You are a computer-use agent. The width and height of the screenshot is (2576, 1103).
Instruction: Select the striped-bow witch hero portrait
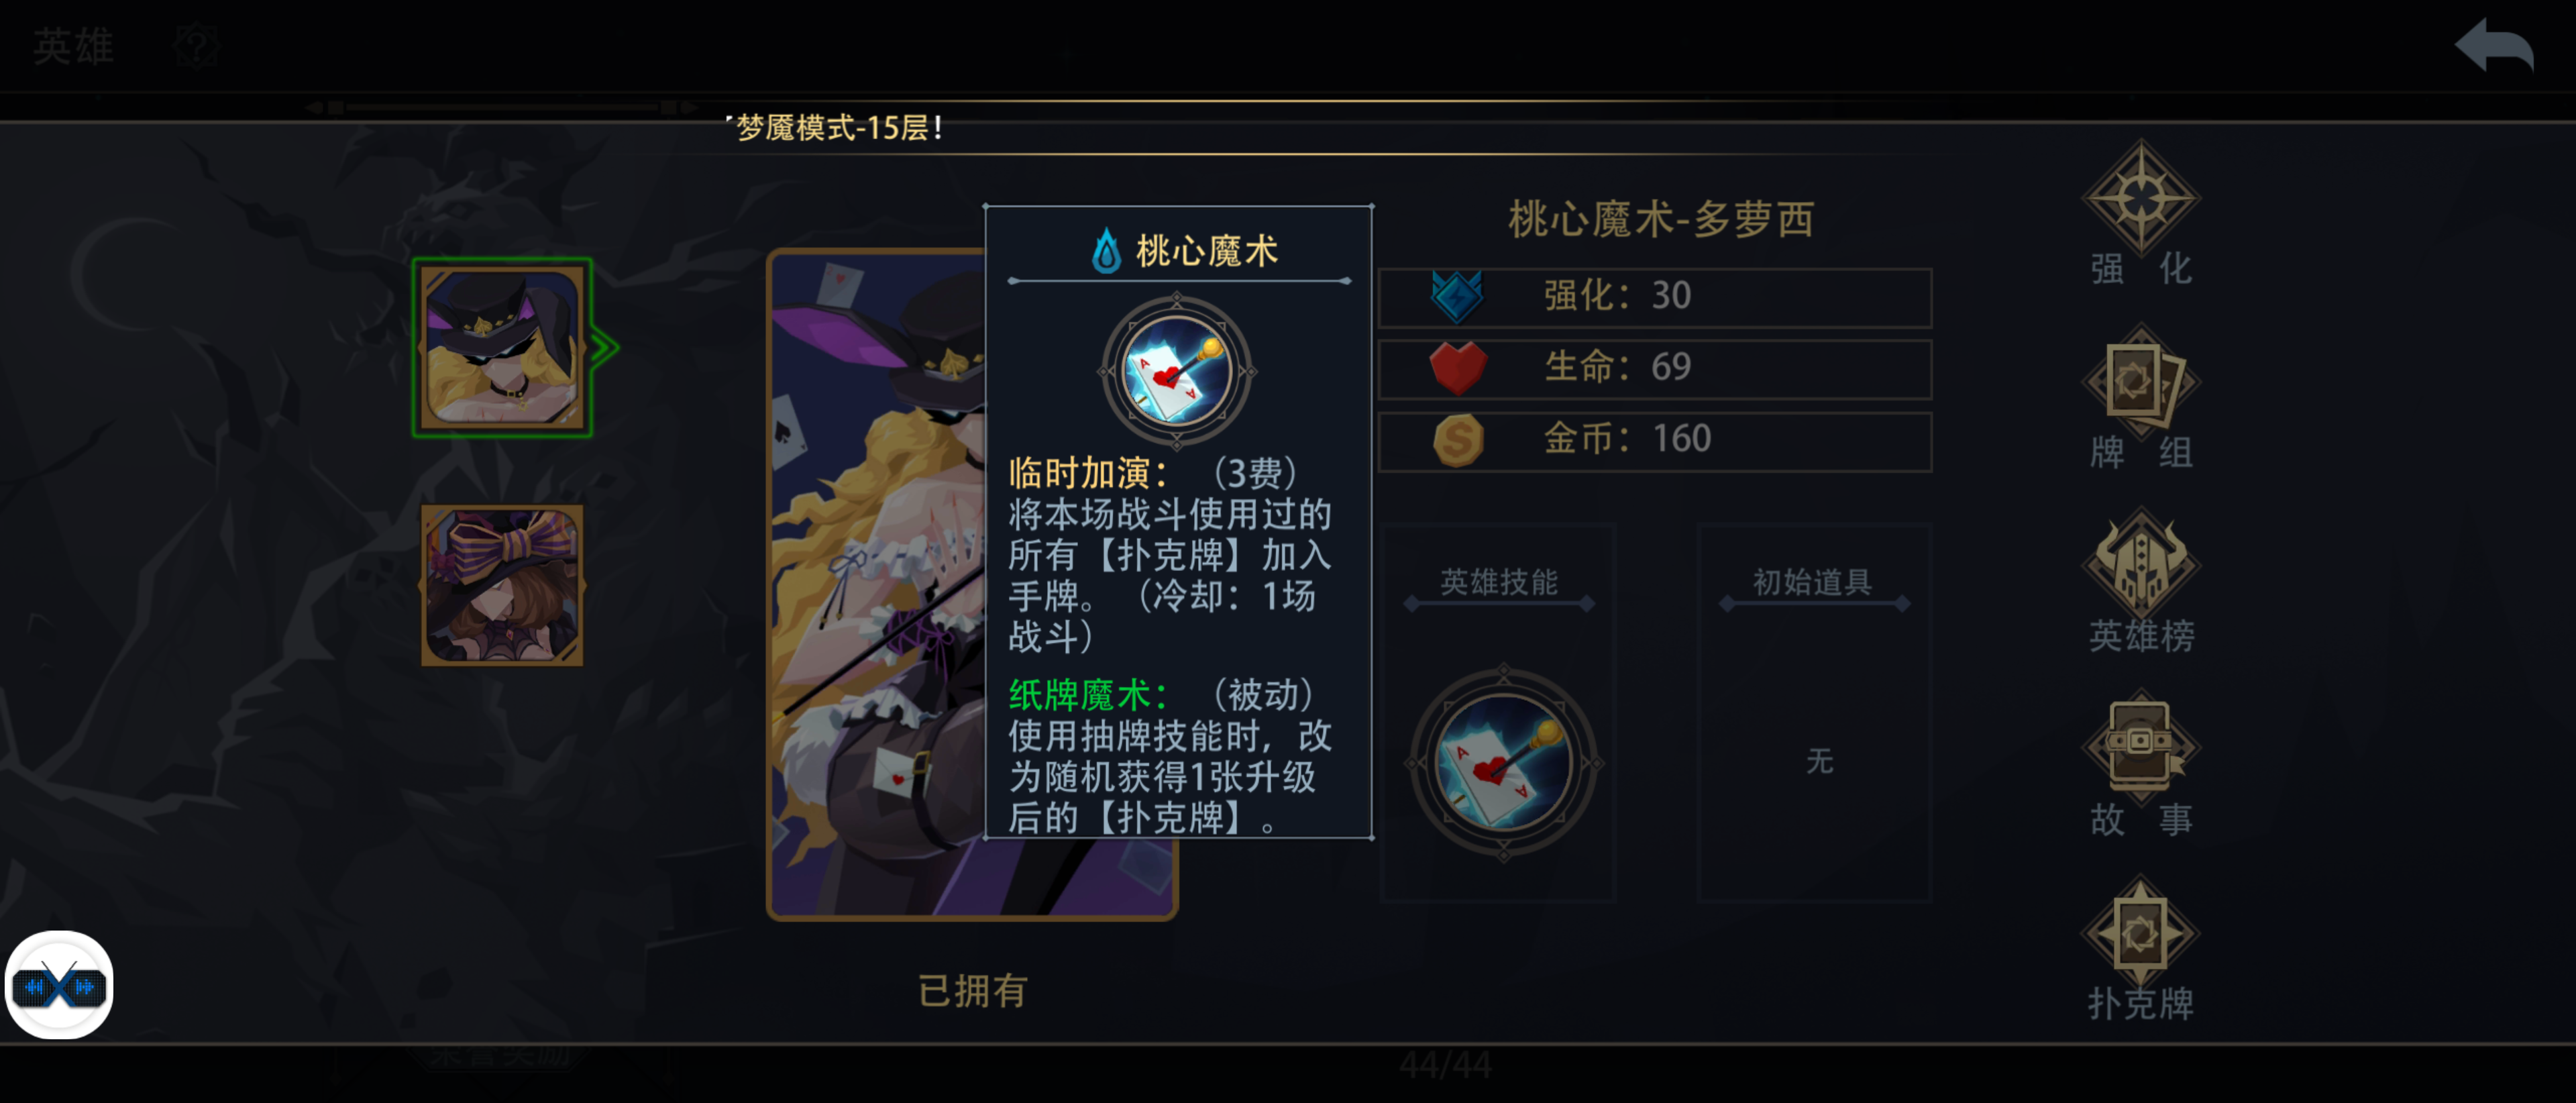coord(502,586)
